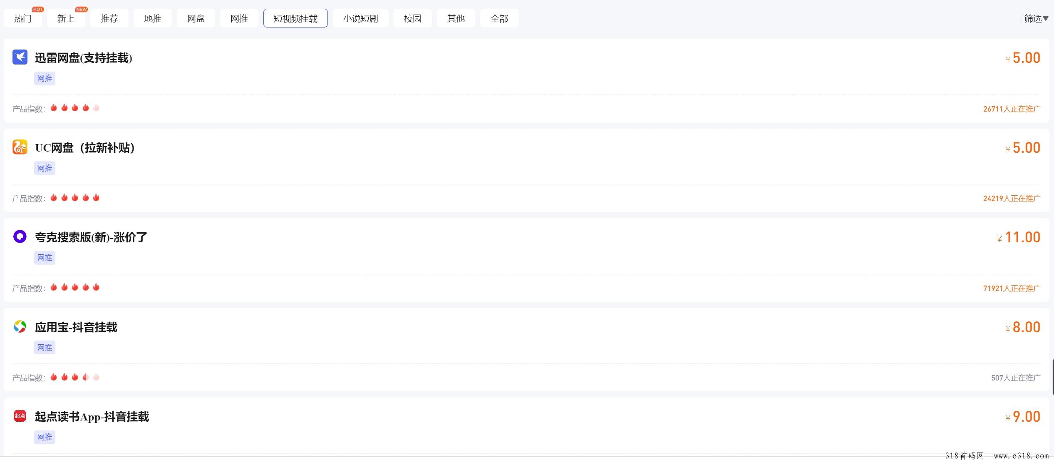Expand the 筛选 filter dropdown
1054x460 pixels.
[1036, 18]
